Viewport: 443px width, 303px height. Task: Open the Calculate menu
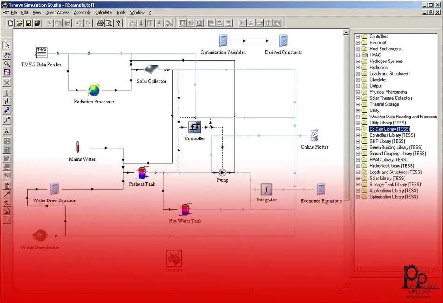click(x=103, y=13)
